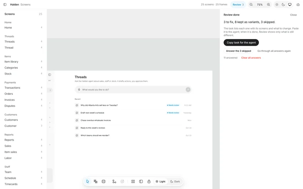303x189 pixels.
Task: Set the canvas preview to Light in the bottom toolbar
Action: point(160,181)
